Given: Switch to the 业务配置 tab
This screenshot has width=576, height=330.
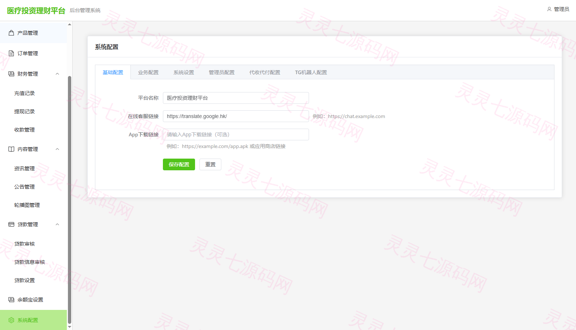Looking at the screenshot, I should click(148, 72).
